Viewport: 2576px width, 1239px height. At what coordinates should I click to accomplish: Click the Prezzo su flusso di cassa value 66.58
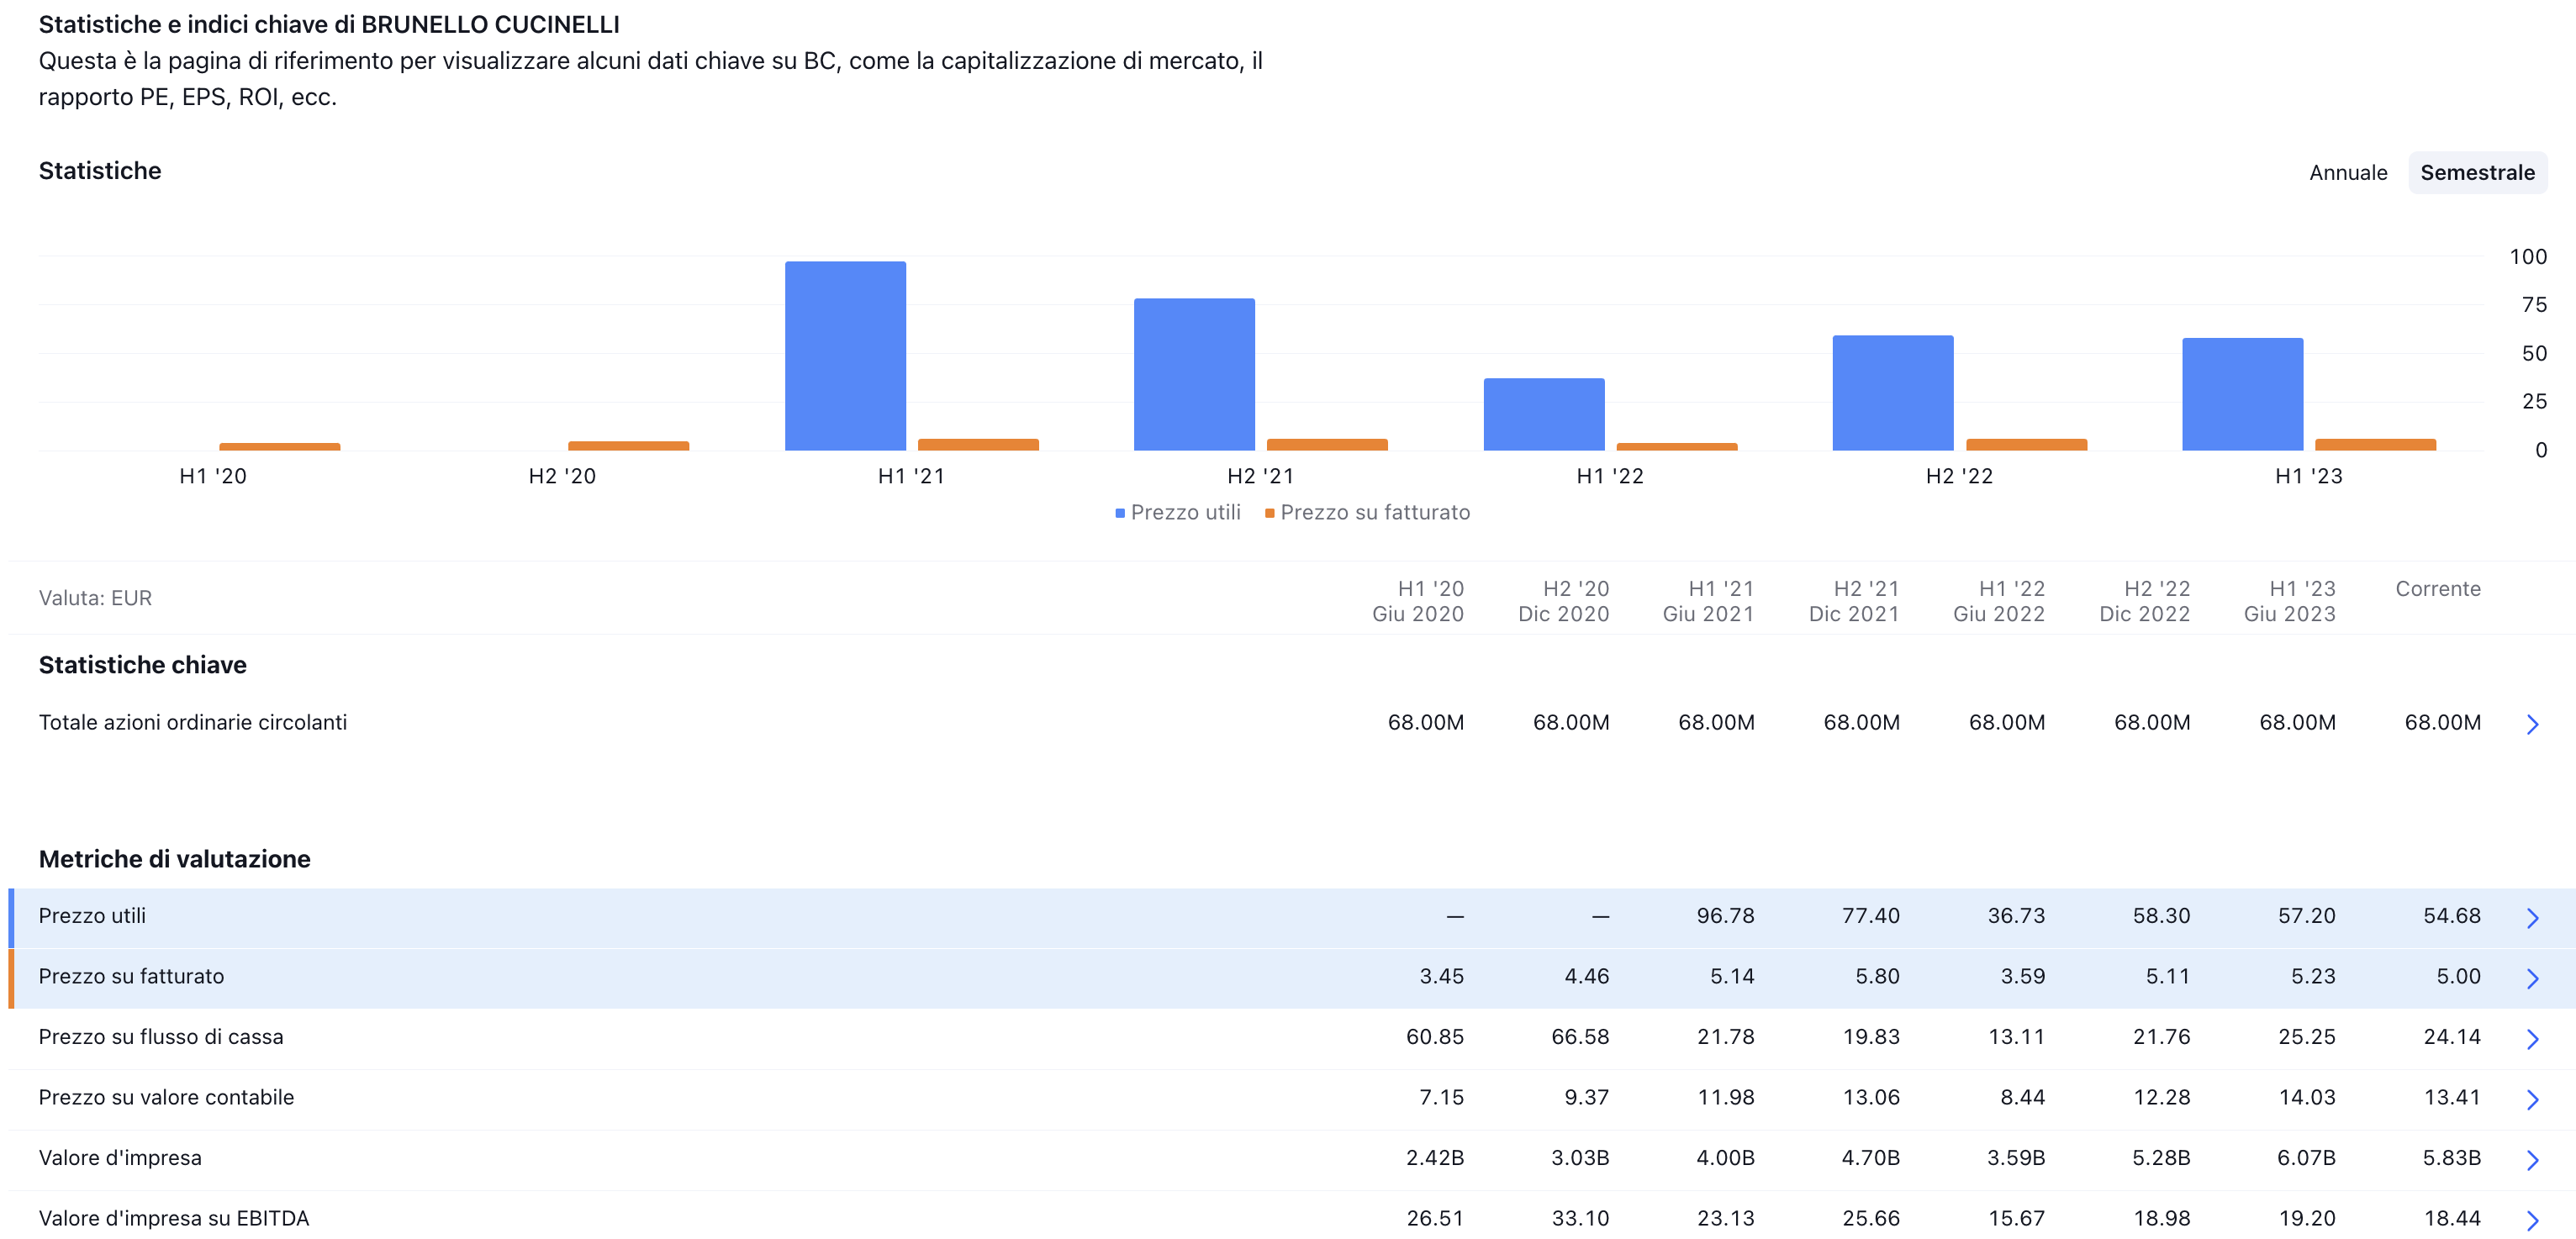click(1580, 1037)
